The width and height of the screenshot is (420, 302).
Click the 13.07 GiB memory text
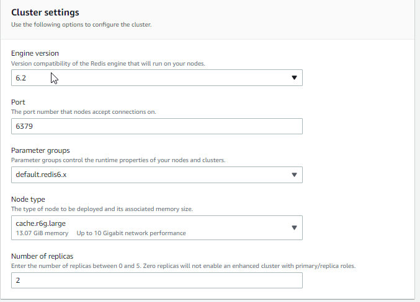[x=42, y=233]
